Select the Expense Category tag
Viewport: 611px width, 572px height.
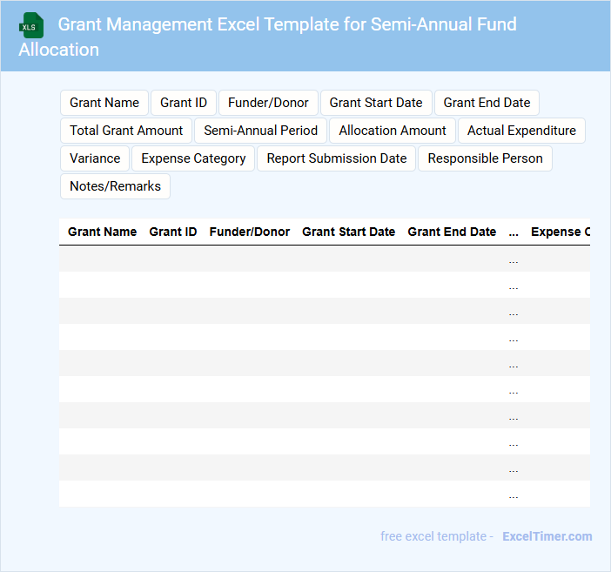[193, 158]
